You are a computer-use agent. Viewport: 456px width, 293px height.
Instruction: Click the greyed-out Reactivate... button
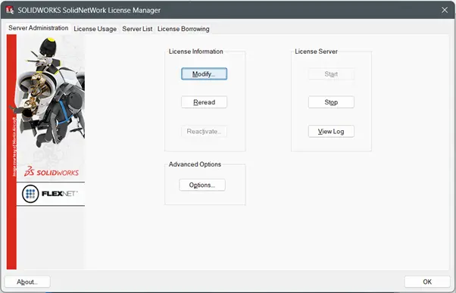(x=205, y=132)
